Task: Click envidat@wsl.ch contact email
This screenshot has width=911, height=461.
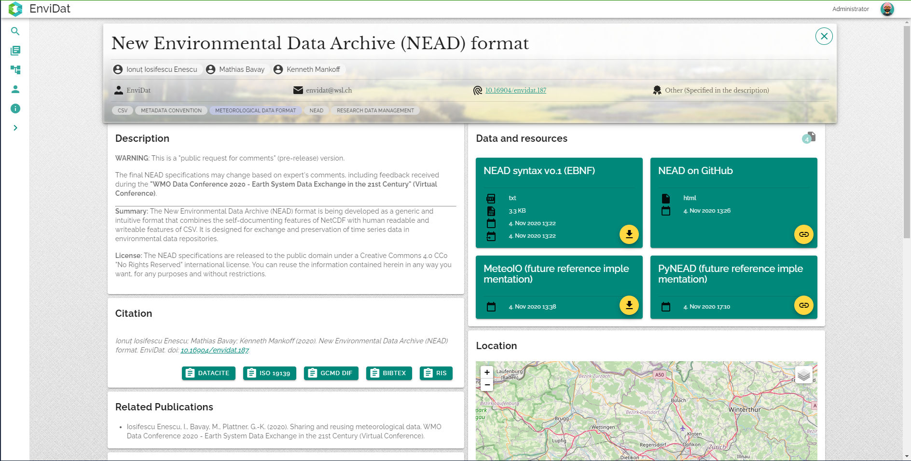Action: pyautogui.click(x=329, y=90)
